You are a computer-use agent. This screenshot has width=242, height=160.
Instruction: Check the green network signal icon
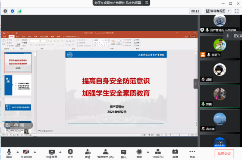(x=19, y=11)
